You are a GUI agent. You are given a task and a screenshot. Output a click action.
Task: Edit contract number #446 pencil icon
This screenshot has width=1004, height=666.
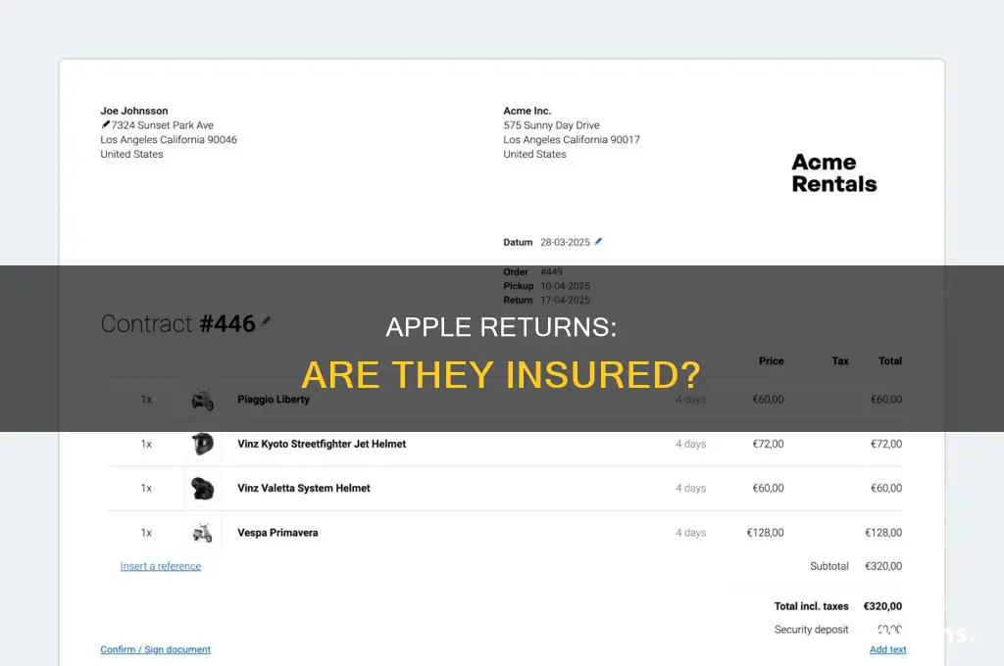click(266, 321)
